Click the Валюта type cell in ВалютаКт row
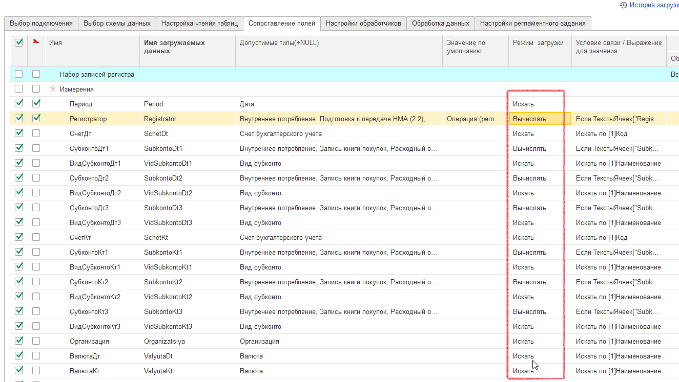Image resolution: width=679 pixels, height=382 pixels. pos(339,371)
